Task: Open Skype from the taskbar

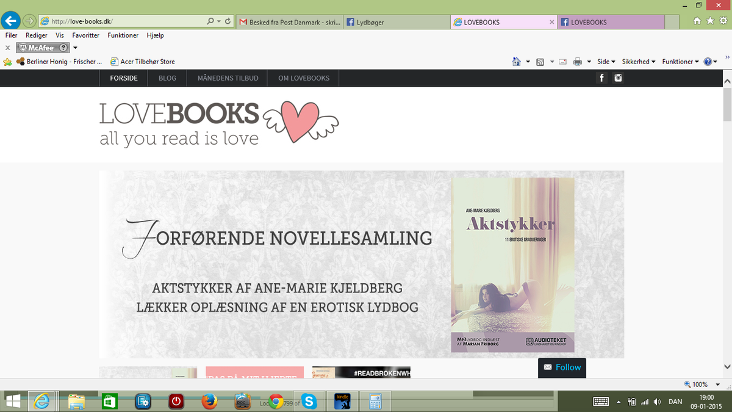Action: click(x=309, y=402)
